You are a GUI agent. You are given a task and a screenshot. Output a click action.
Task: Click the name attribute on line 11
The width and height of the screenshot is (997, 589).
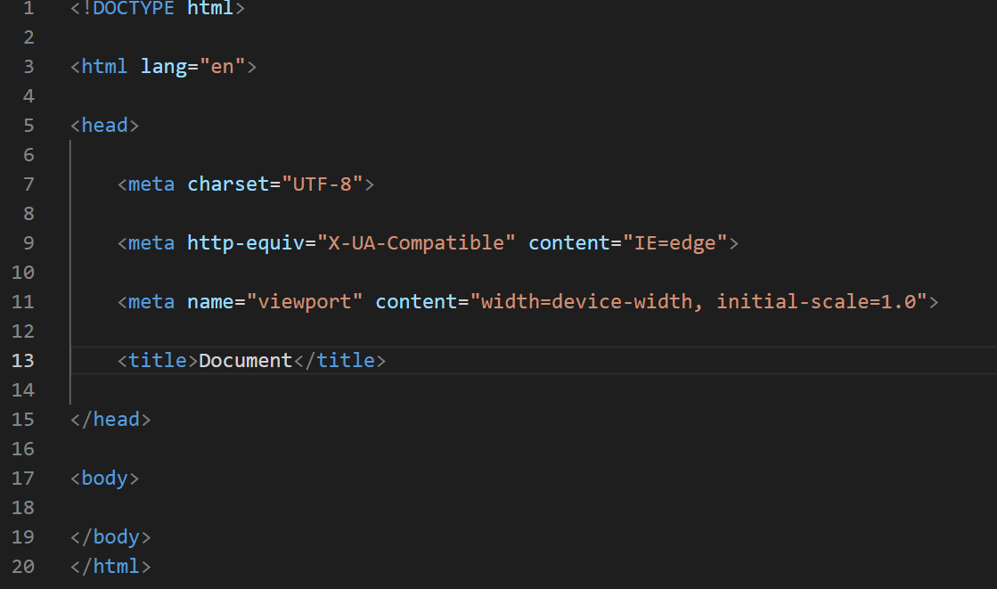(x=210, y=301)
